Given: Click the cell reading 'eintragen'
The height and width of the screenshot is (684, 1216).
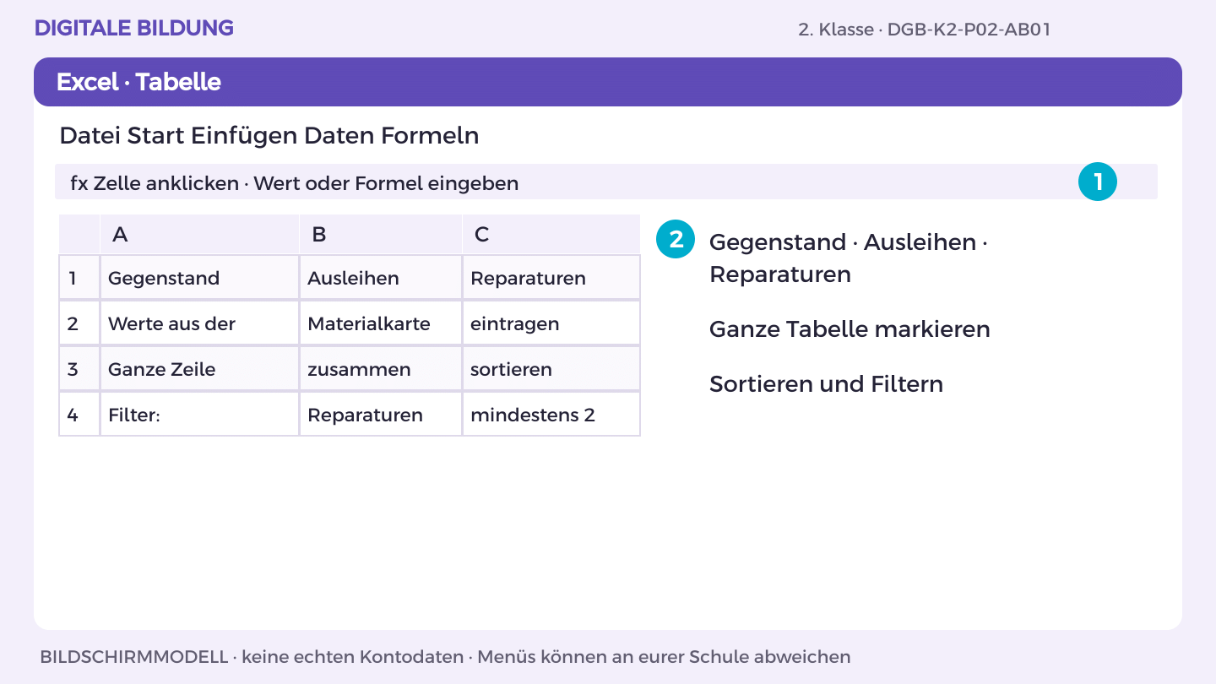Looking at the screenshot, I should pos(551,323).
